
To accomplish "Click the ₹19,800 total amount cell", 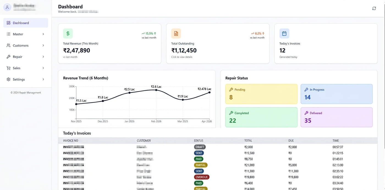I will coord(249,177).
